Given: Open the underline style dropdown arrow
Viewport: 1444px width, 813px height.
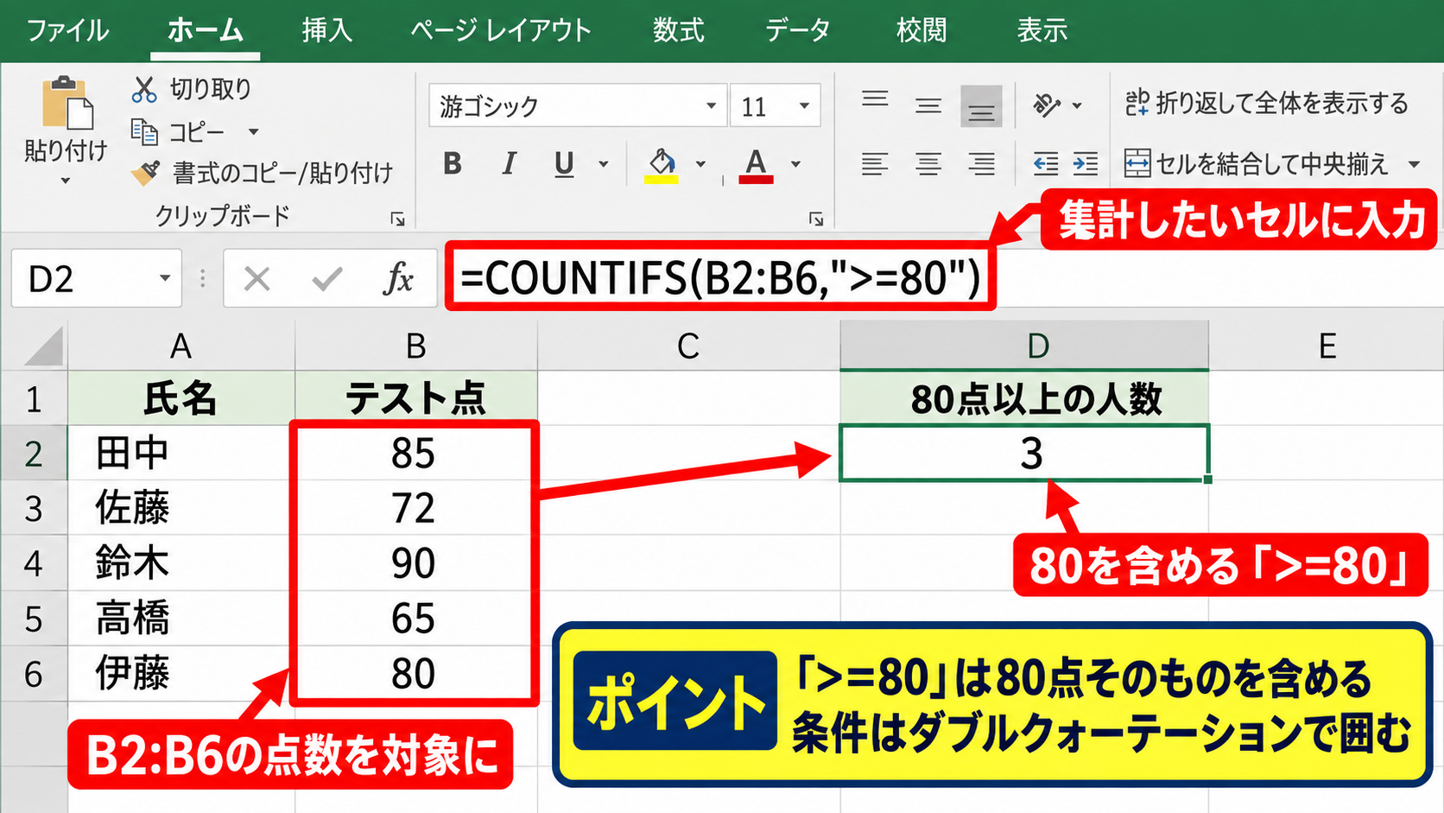Looking at the screenshot, I should [604, 164].
